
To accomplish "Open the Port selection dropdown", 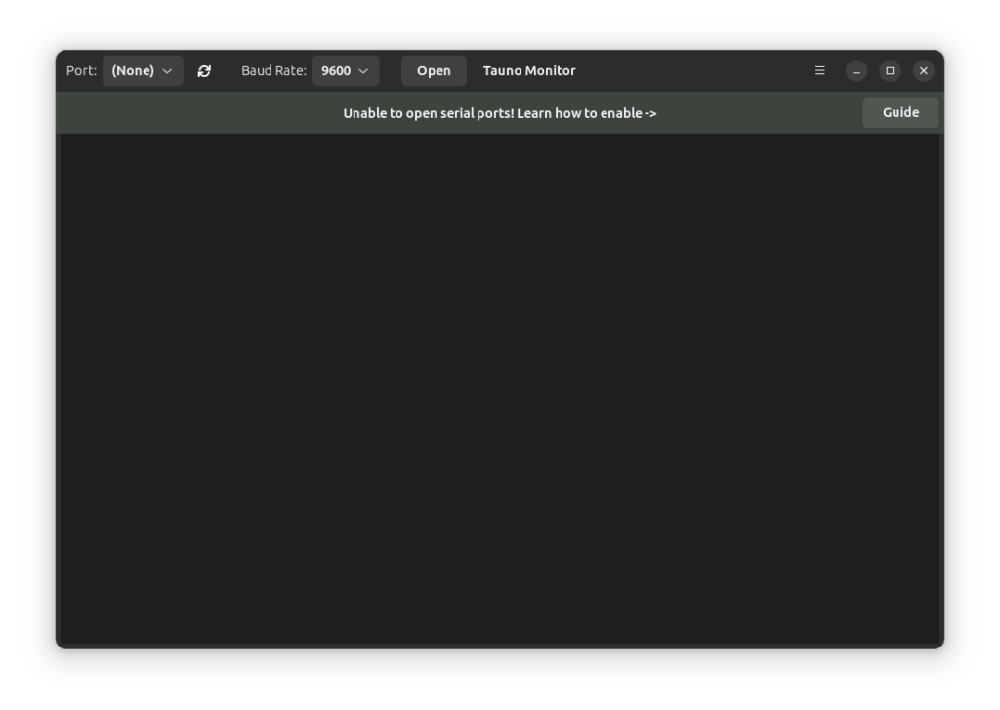I will click(143, 71).
